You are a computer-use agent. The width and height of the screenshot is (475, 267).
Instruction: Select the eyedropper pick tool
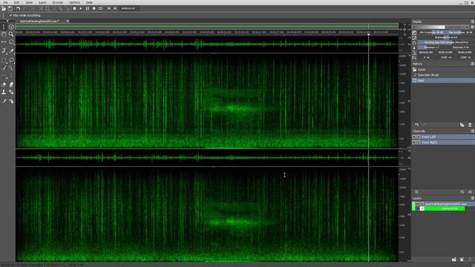click(x=12, y=51)
